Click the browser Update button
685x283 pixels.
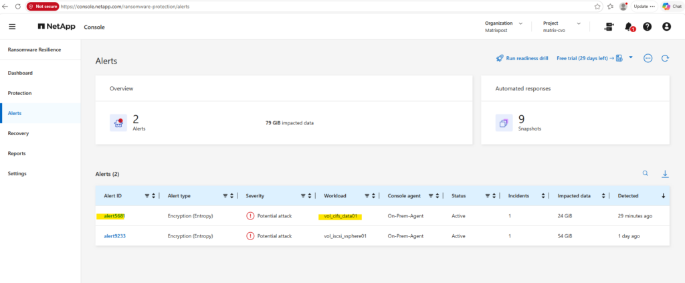(644, 7)
